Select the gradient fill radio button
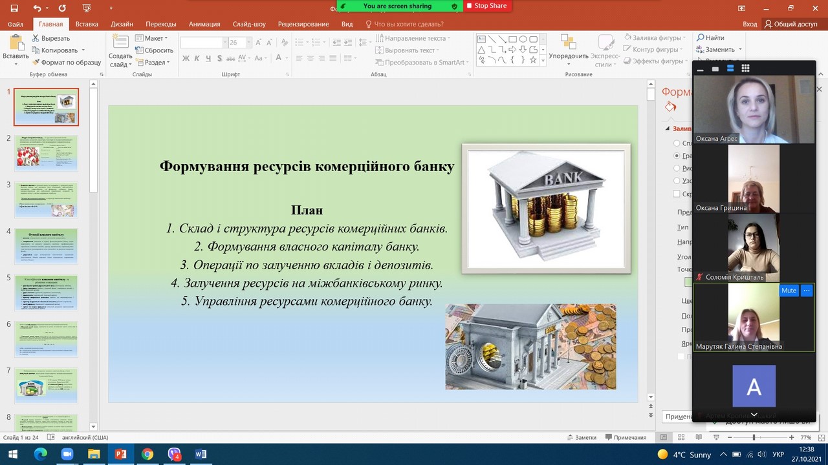828x465 pixels. (677, 156)
